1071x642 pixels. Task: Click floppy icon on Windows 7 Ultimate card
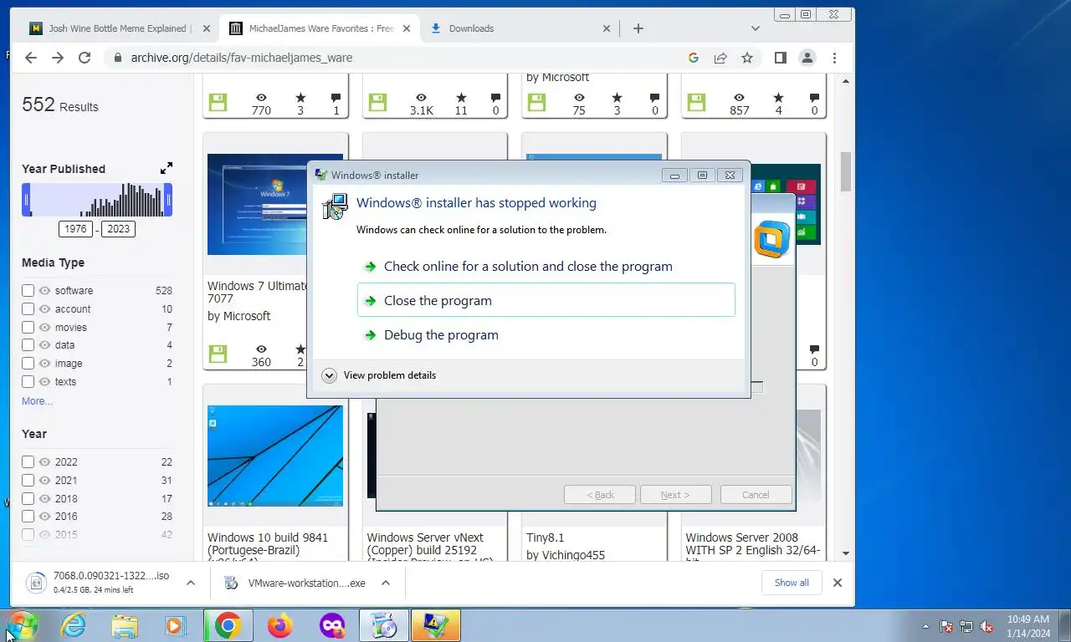click(x=218, y=354)
